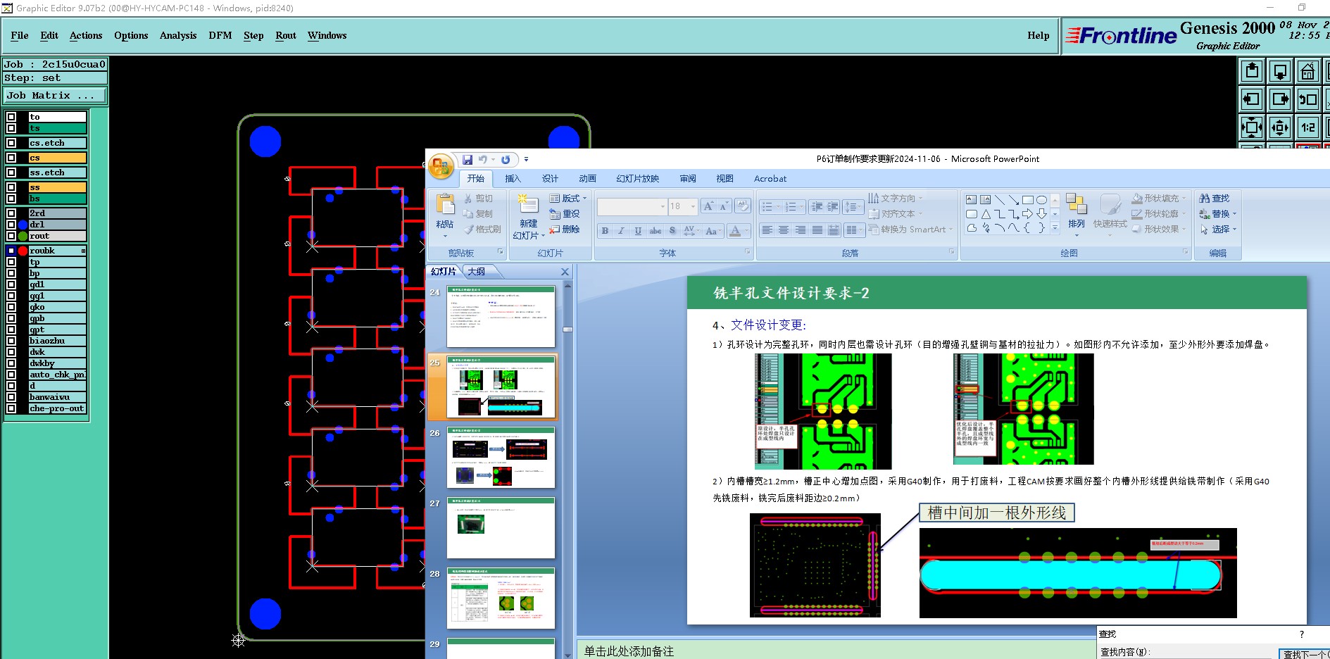Toggle checkbox for layer 'drl'
This screenshot has width=1330, height=659.
tap(11, 225)
